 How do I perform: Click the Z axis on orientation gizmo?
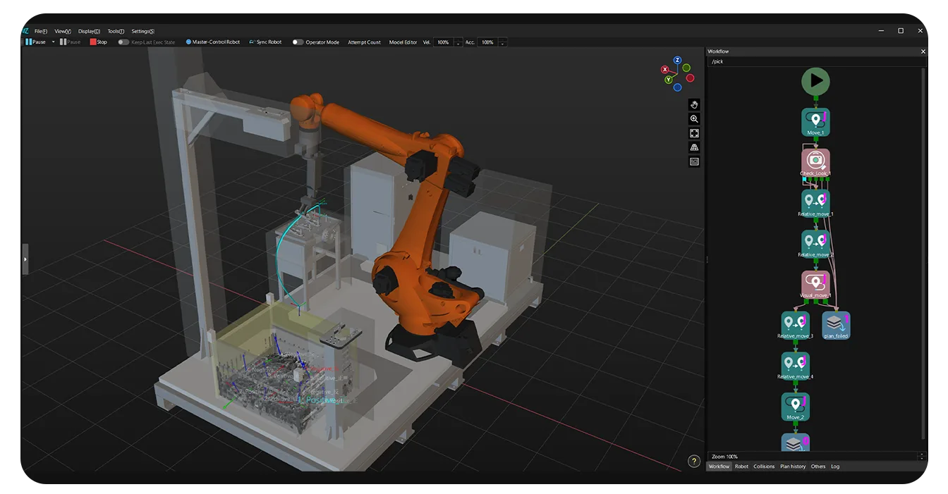[x=677, y=61]
